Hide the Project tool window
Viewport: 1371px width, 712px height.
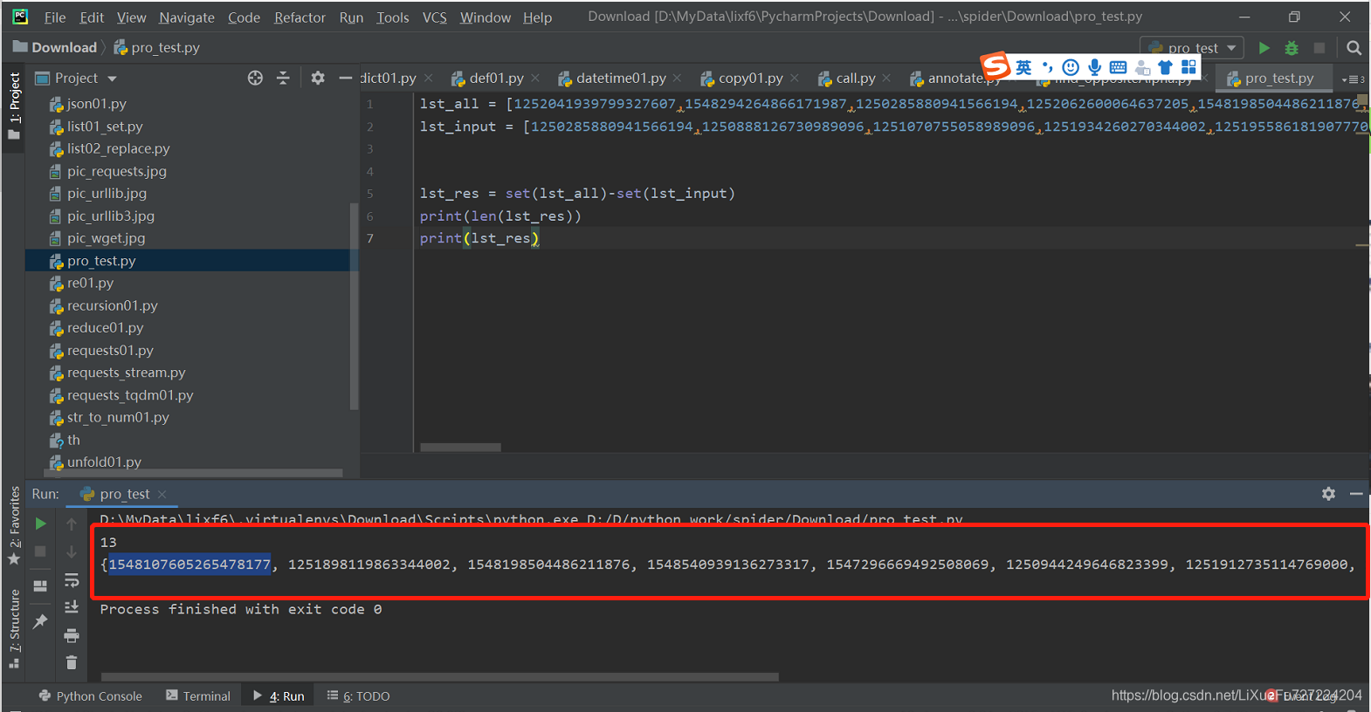(346, 78)
